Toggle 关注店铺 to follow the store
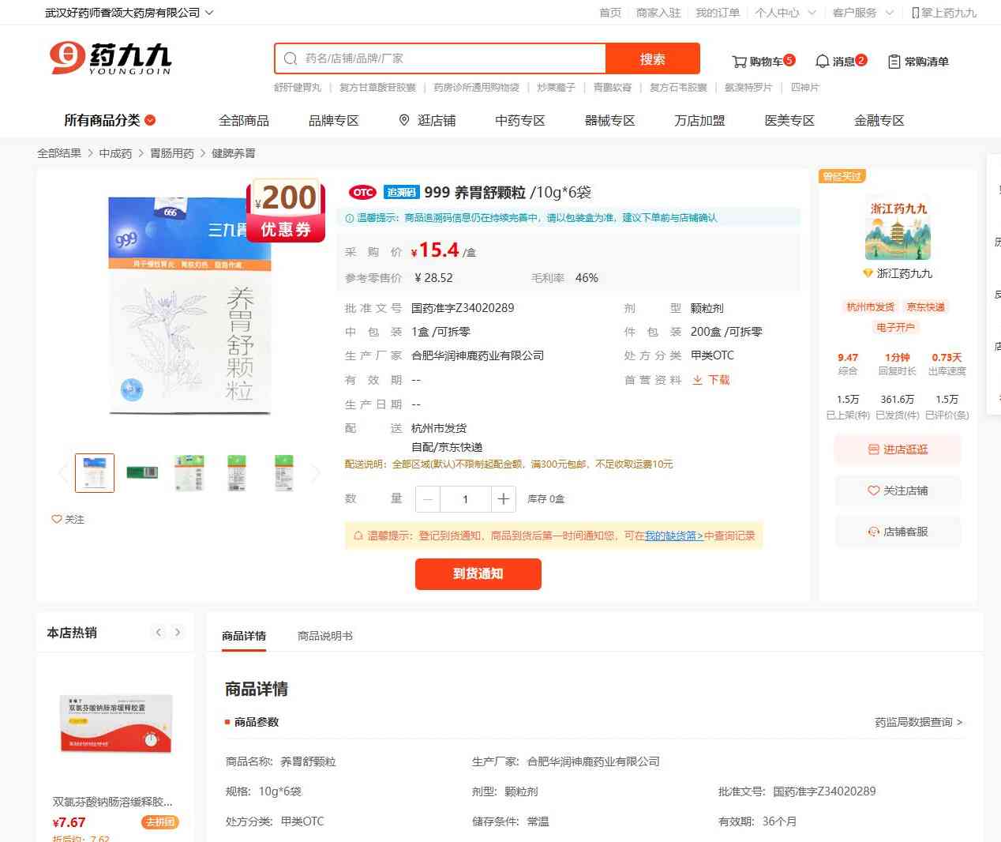This screenshot has width=1001, height=842. pyautogui.click(x=898, y=491)
